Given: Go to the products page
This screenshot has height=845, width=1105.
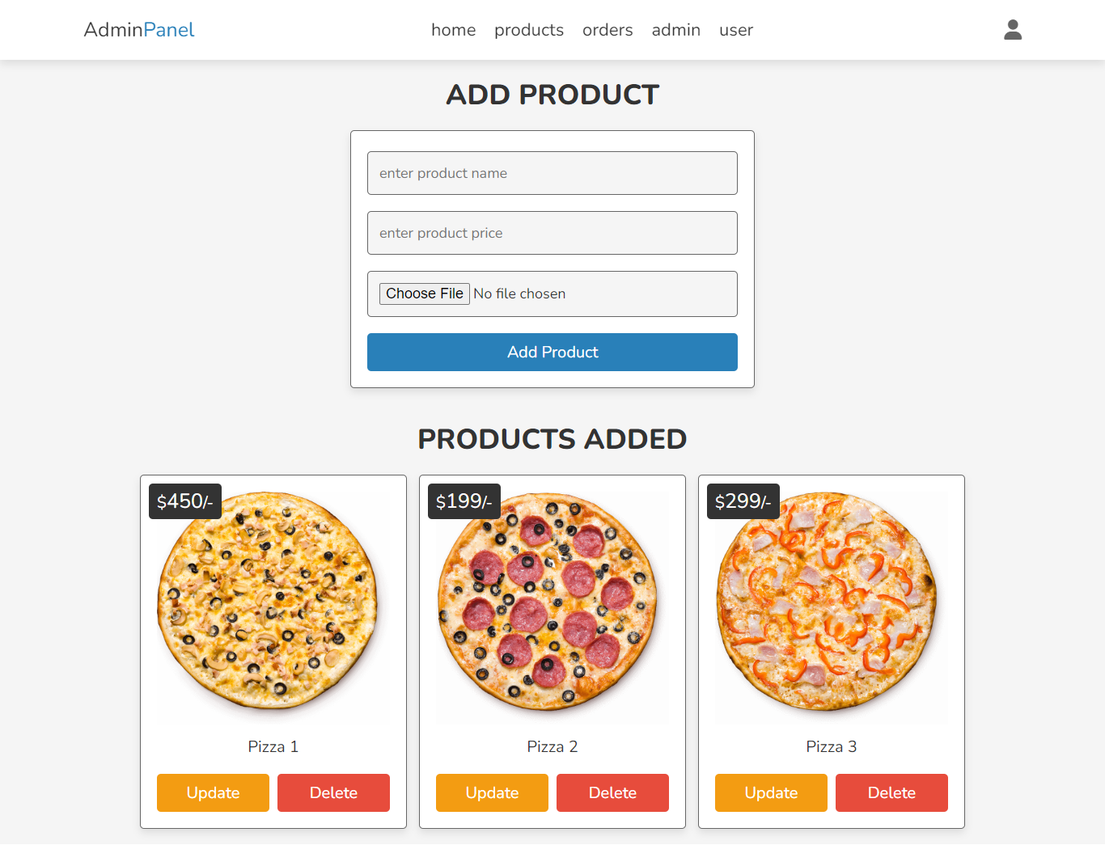Looking at the screenshot, I should click(x=528, y=30).
